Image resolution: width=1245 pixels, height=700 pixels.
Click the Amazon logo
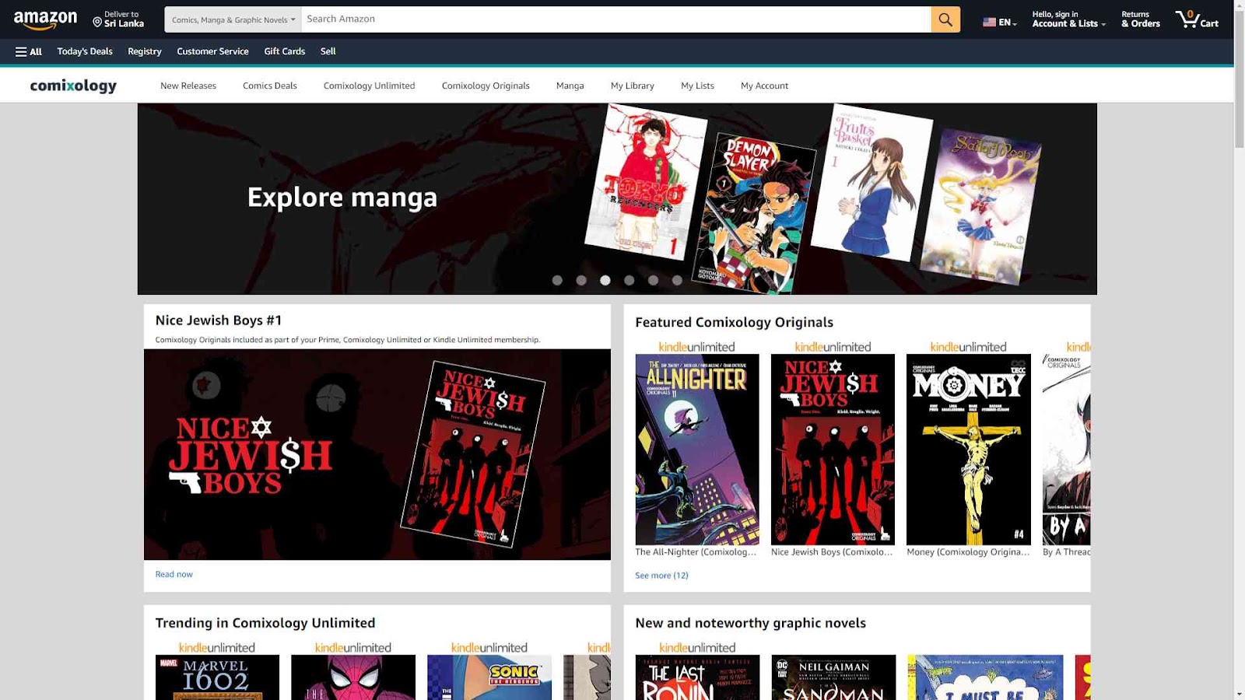45,19
